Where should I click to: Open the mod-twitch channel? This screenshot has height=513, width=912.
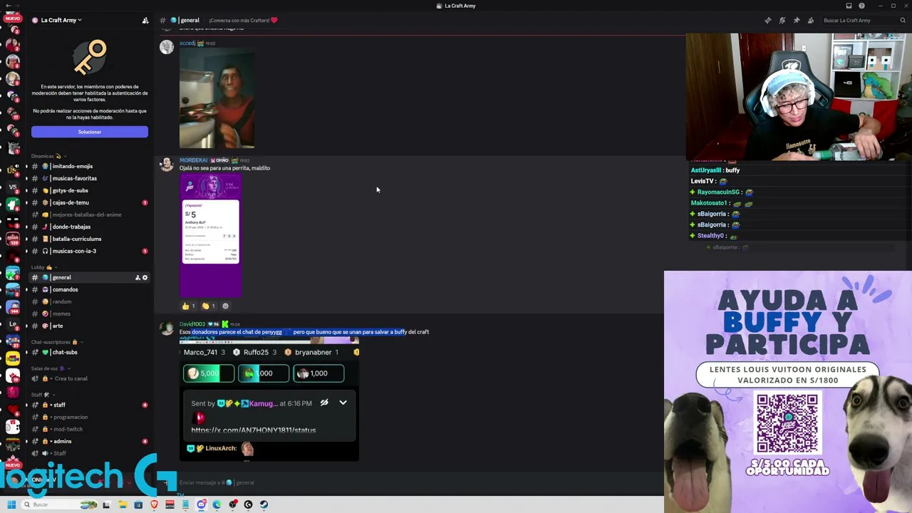90,429
